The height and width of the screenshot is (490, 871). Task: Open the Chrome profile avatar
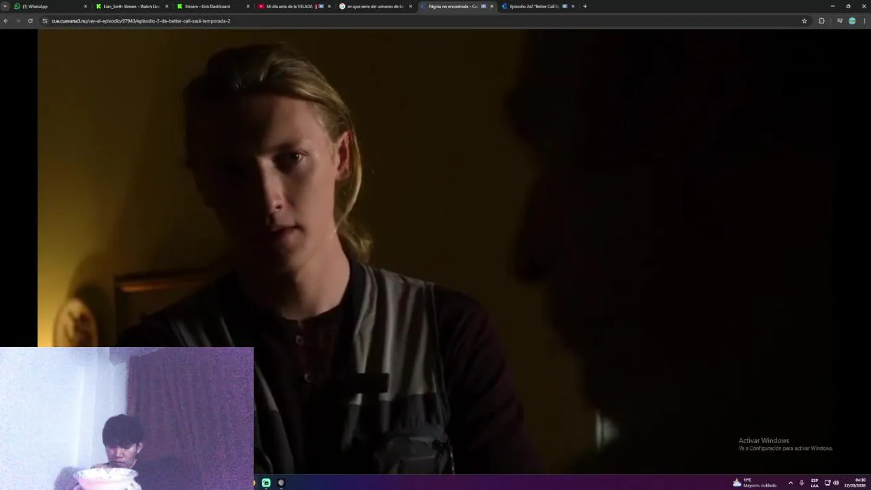(852, 21)
